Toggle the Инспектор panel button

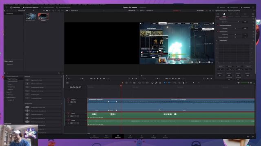click(x=245, y=7)
